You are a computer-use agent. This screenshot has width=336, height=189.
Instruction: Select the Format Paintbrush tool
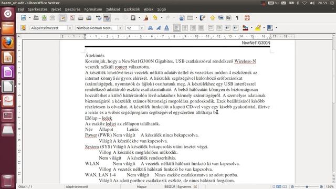click(x=146, y=18)
